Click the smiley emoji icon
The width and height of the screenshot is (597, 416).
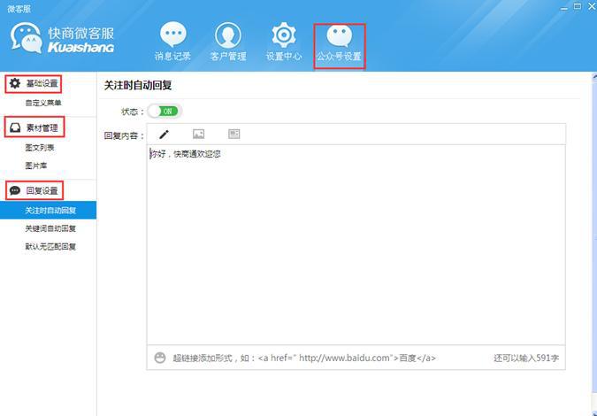coord(160,358)
